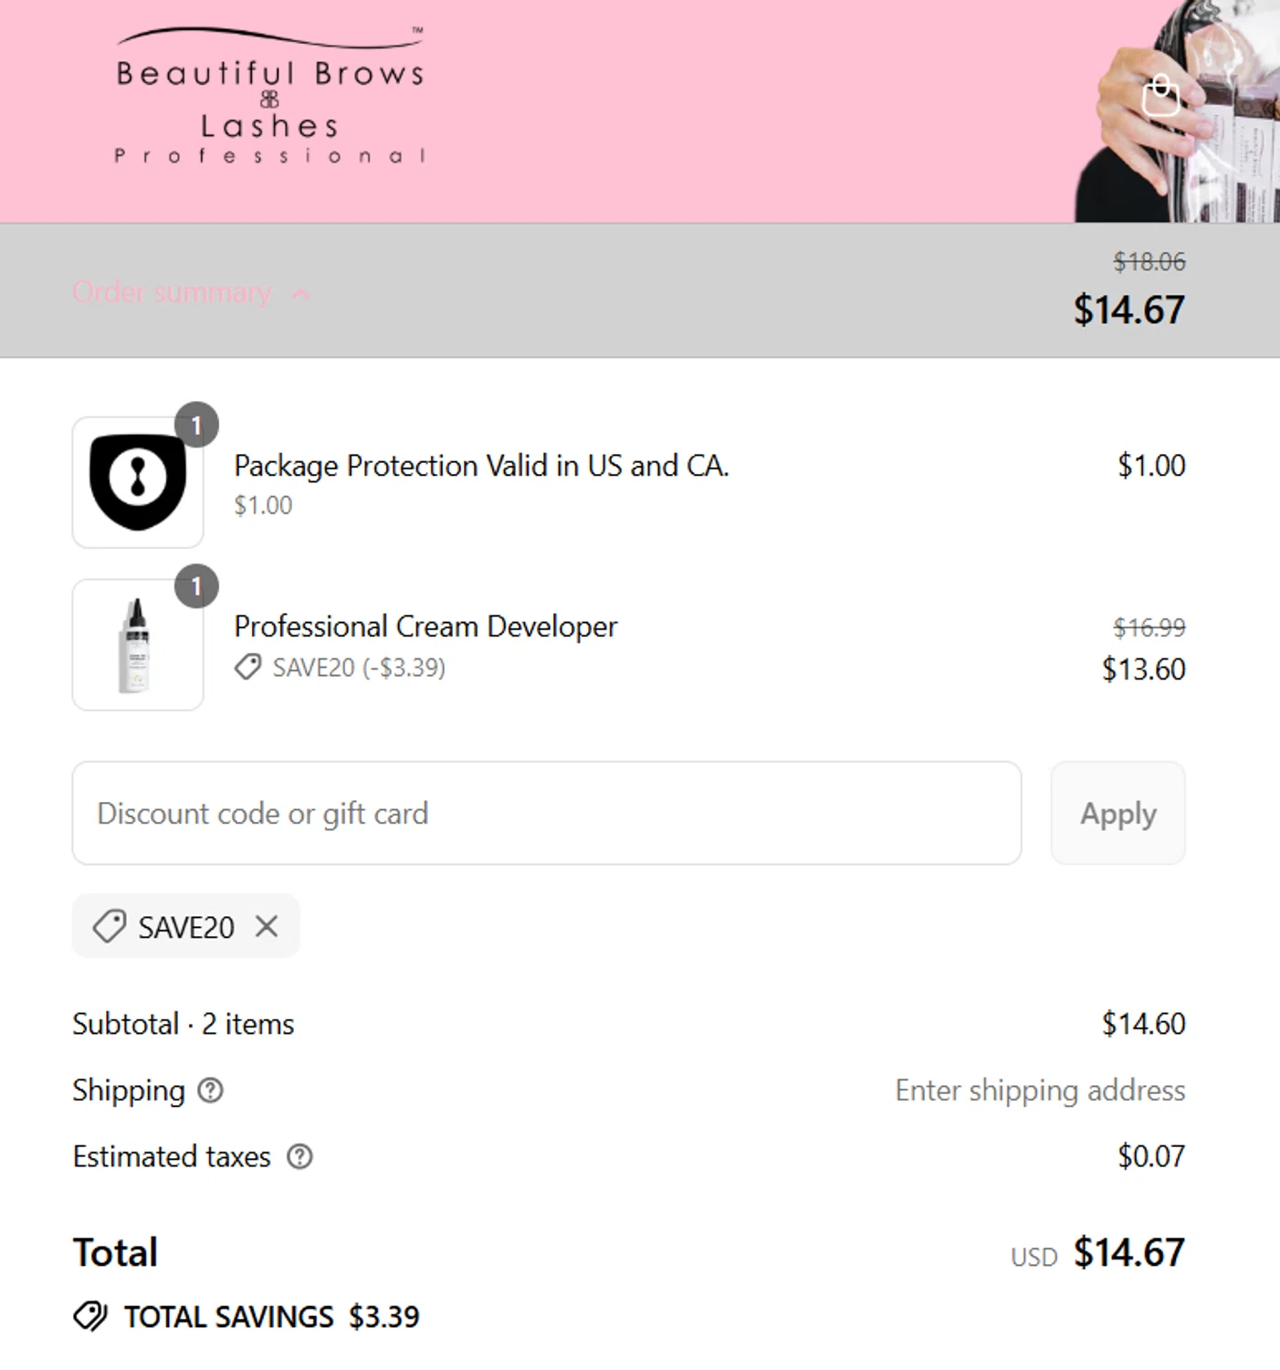Click the Order summary label
Viewport: 1280px width, 1370px height.
pos(173,292)
